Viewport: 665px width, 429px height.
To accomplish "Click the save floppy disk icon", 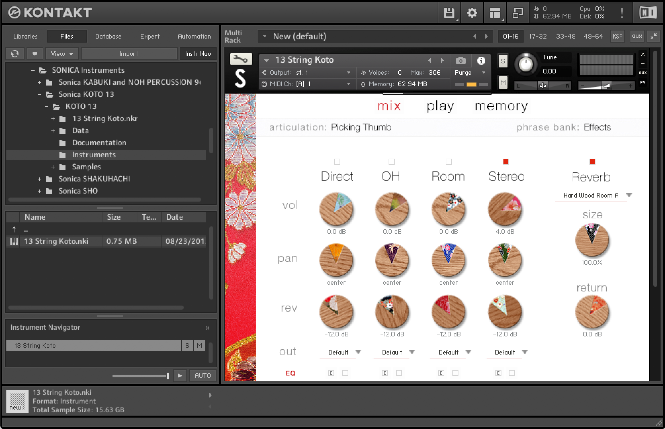I will click(x=449, y=13).
